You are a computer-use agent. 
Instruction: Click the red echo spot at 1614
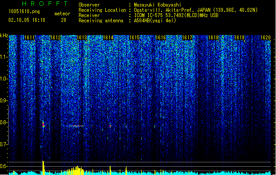110,126
